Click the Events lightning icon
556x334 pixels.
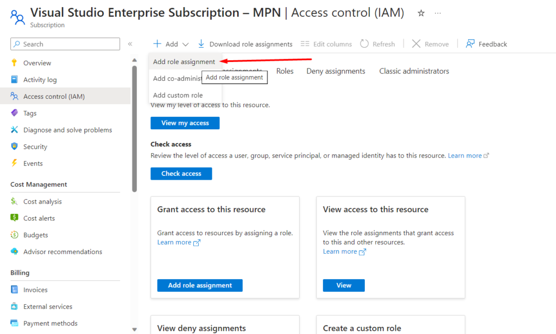click(x=14, y=163)
